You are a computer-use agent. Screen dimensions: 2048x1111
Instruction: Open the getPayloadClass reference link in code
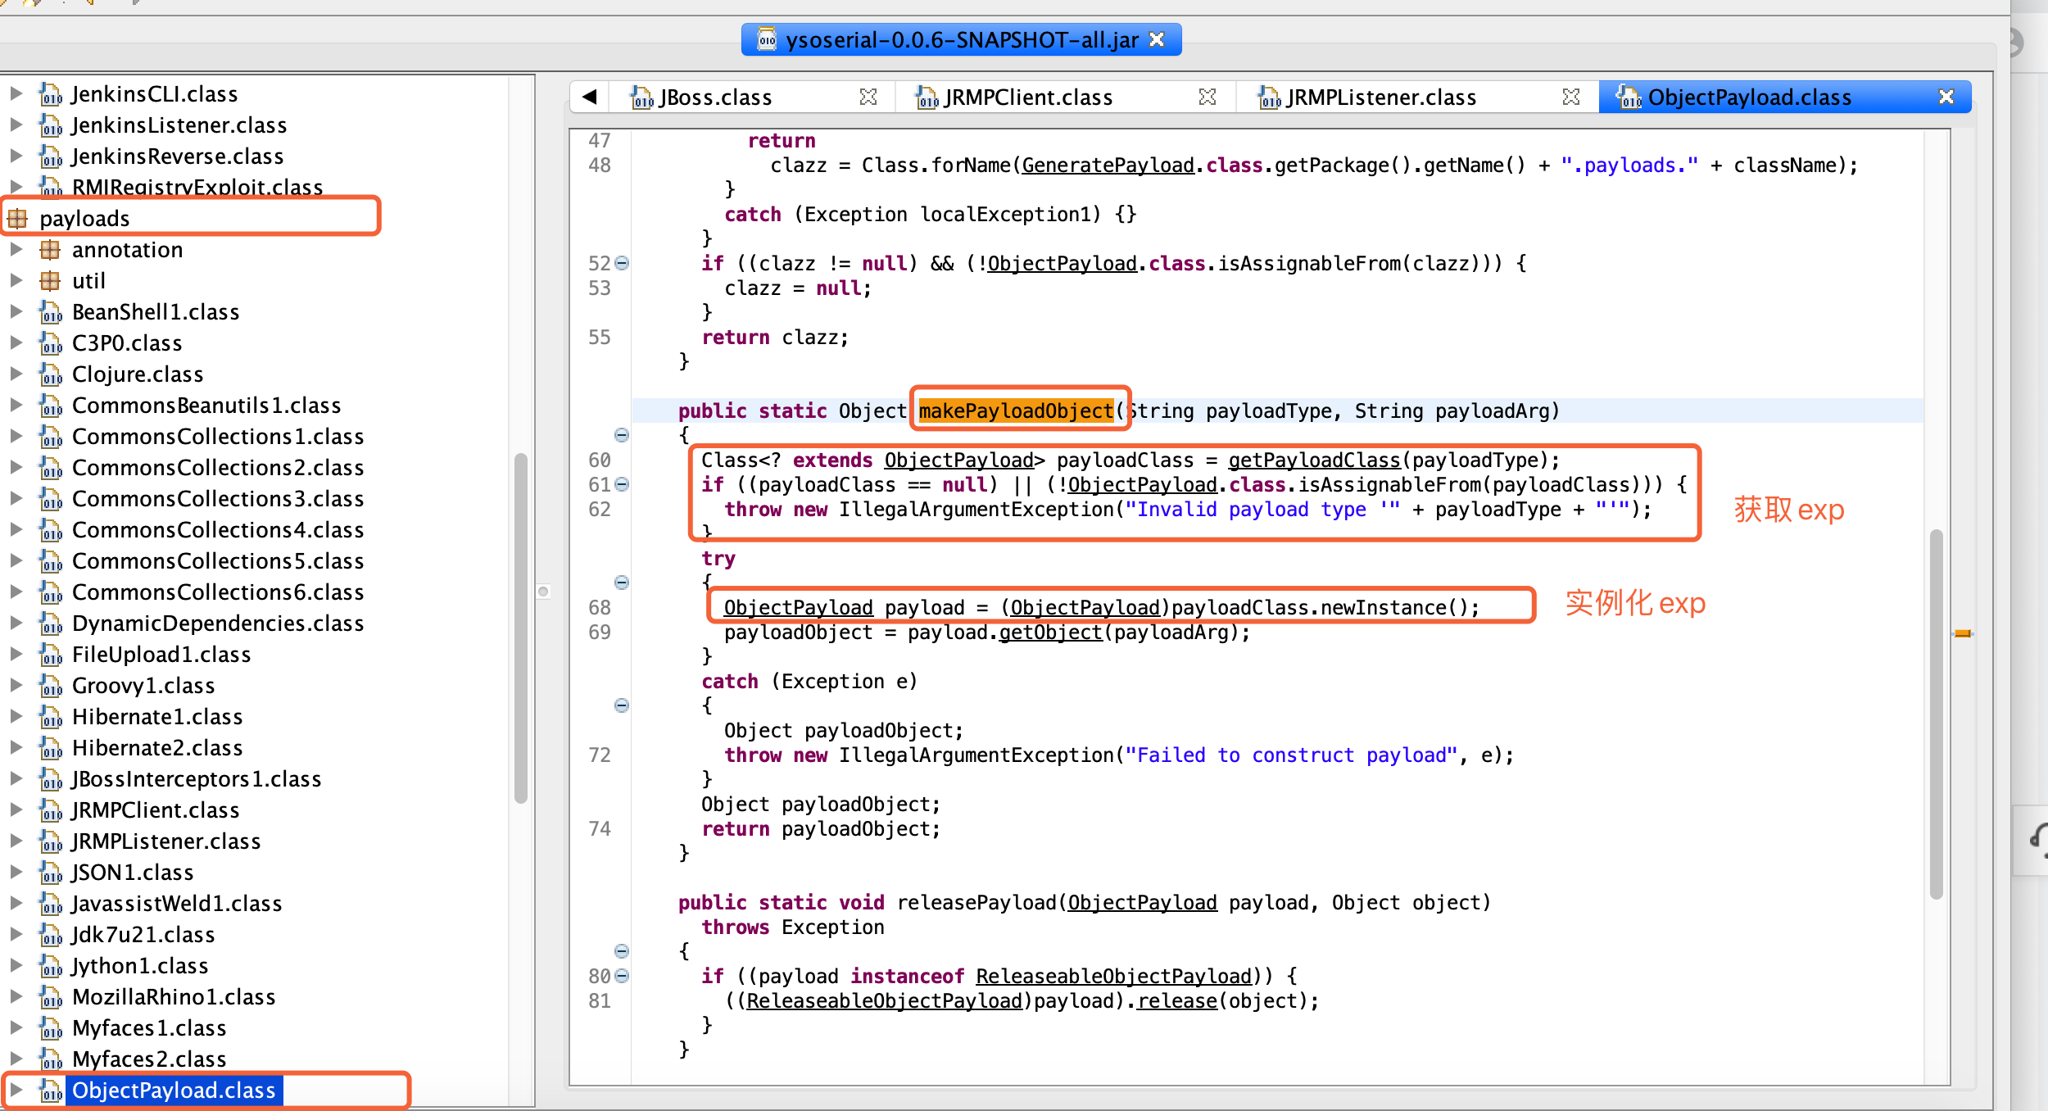point(1314,460)
